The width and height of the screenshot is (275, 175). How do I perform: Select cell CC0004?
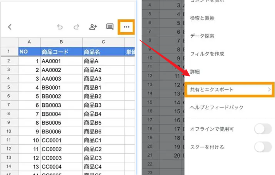(61, 166)
